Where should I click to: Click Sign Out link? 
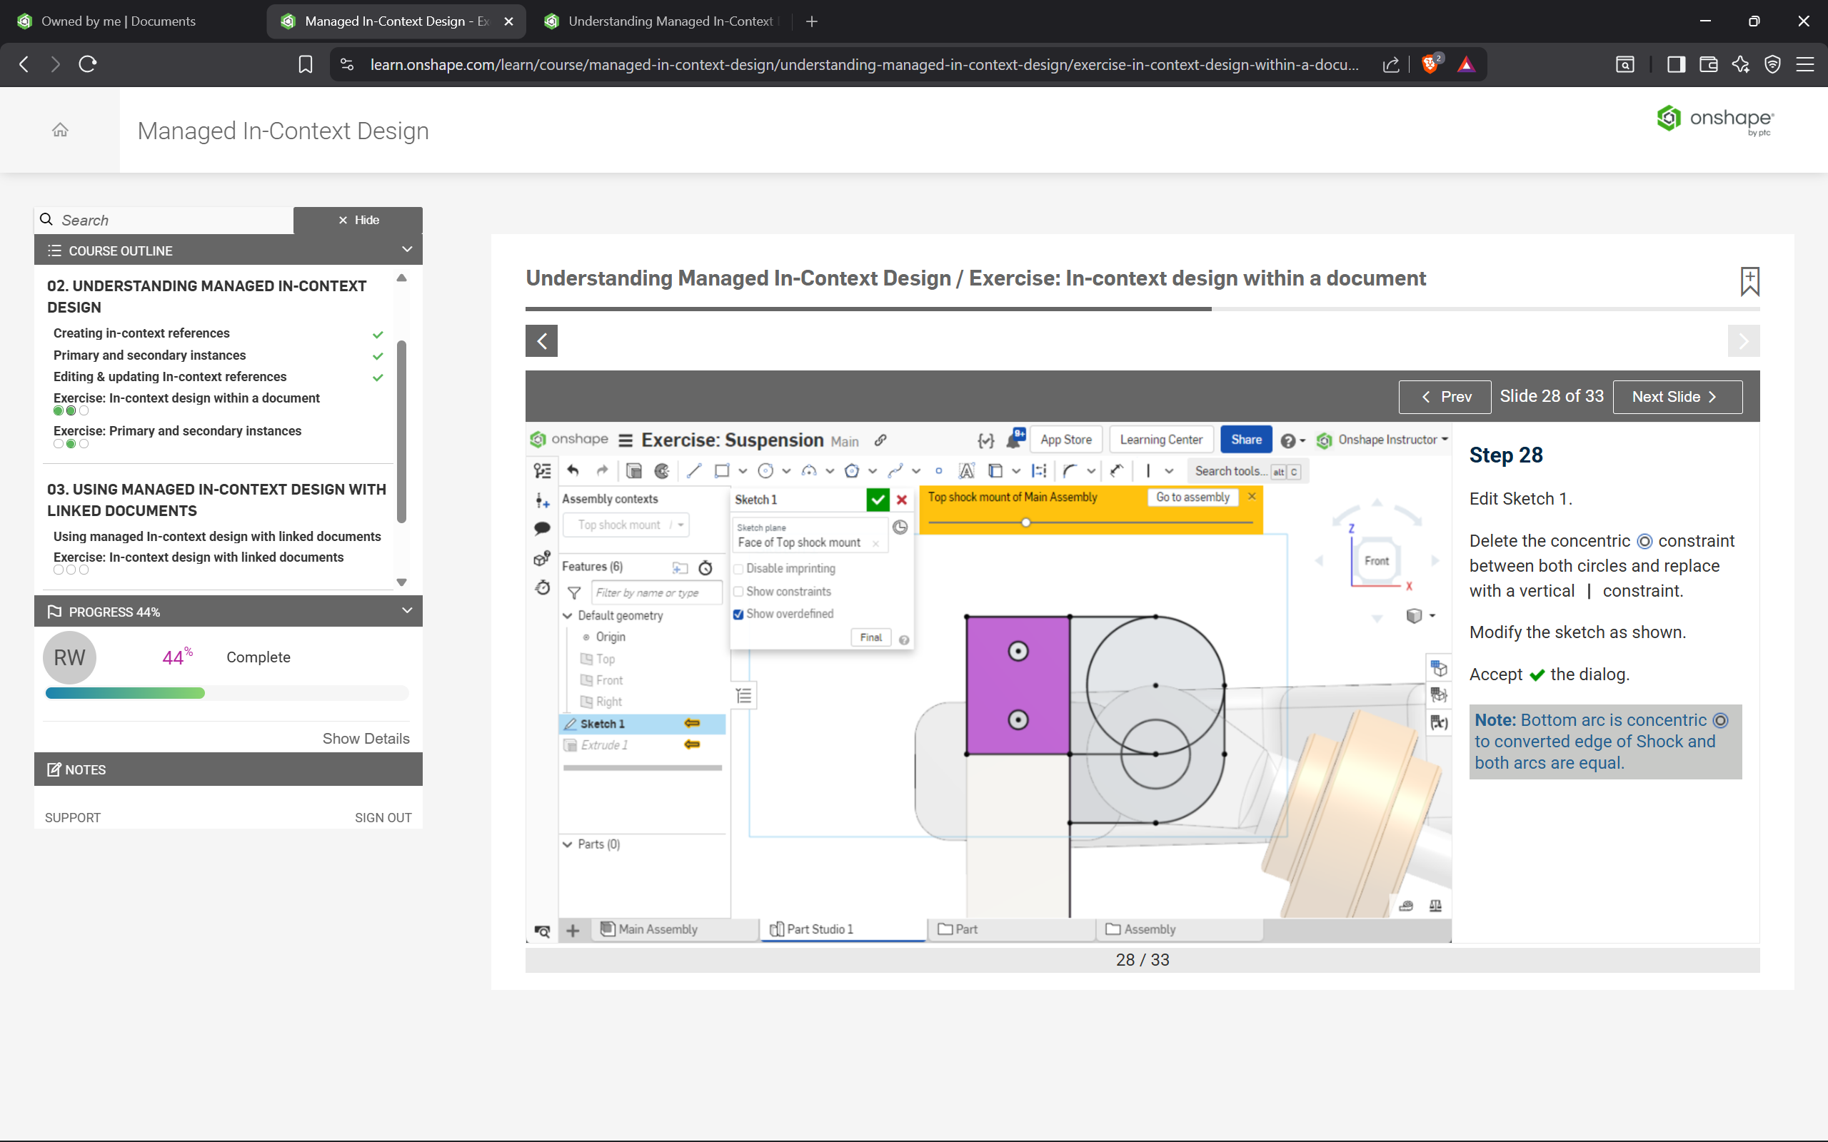tap(383, 817)
